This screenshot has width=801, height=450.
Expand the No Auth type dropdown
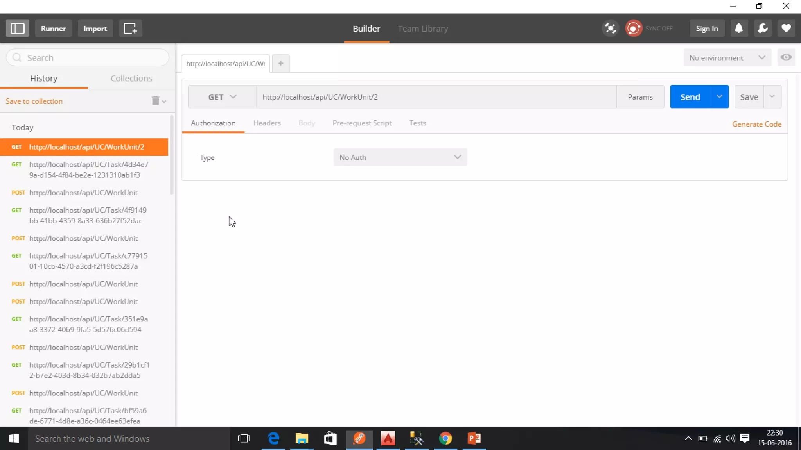click(400, 157)
